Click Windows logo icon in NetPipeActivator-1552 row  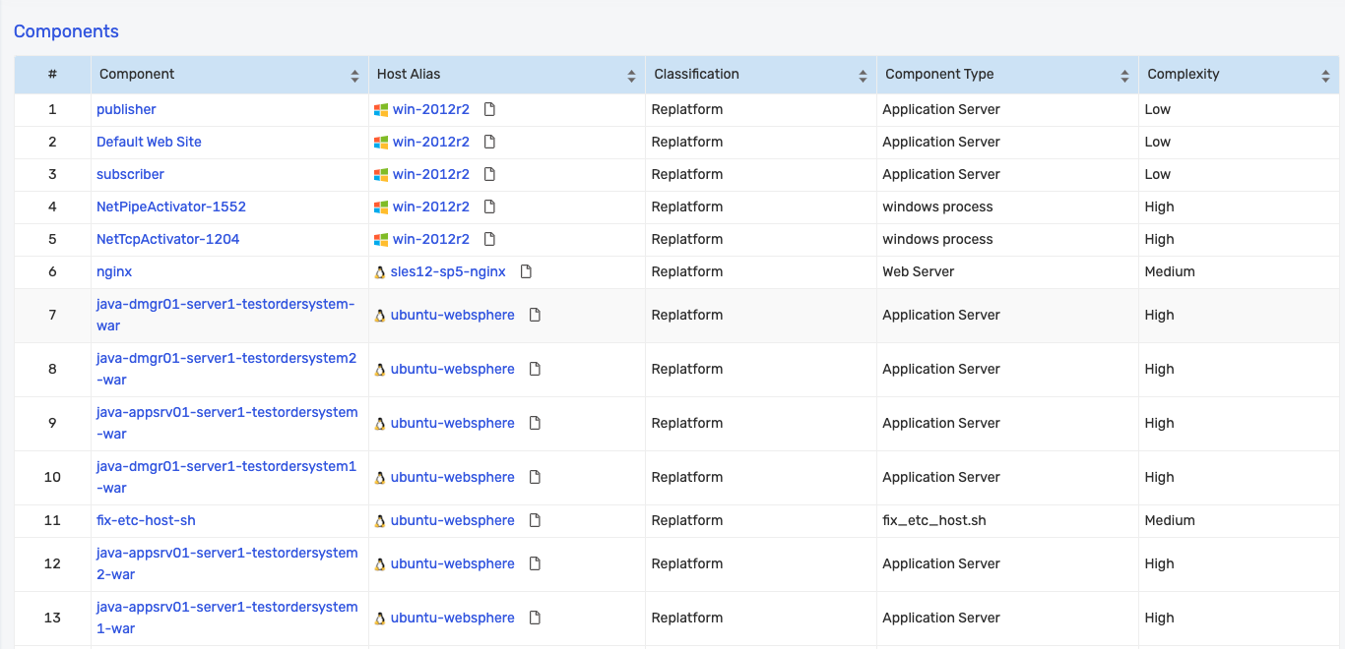(381, 207)
